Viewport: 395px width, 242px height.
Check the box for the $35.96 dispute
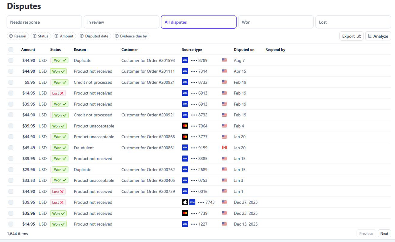[x=11, y=213]
